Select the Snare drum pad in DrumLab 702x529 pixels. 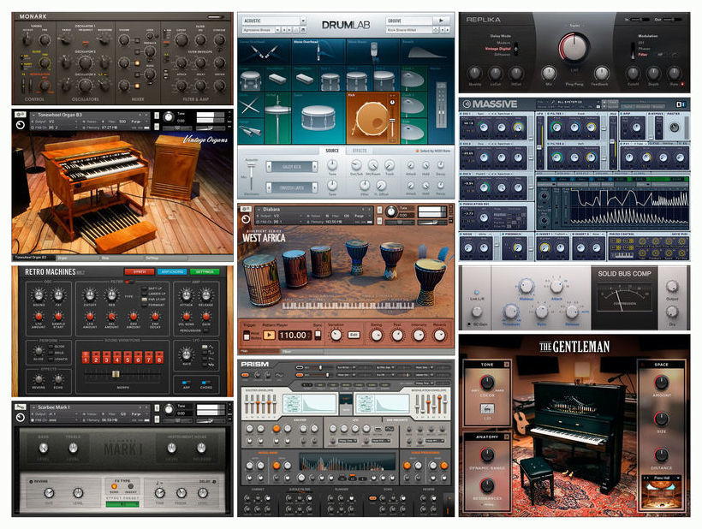tap(318, 118)
